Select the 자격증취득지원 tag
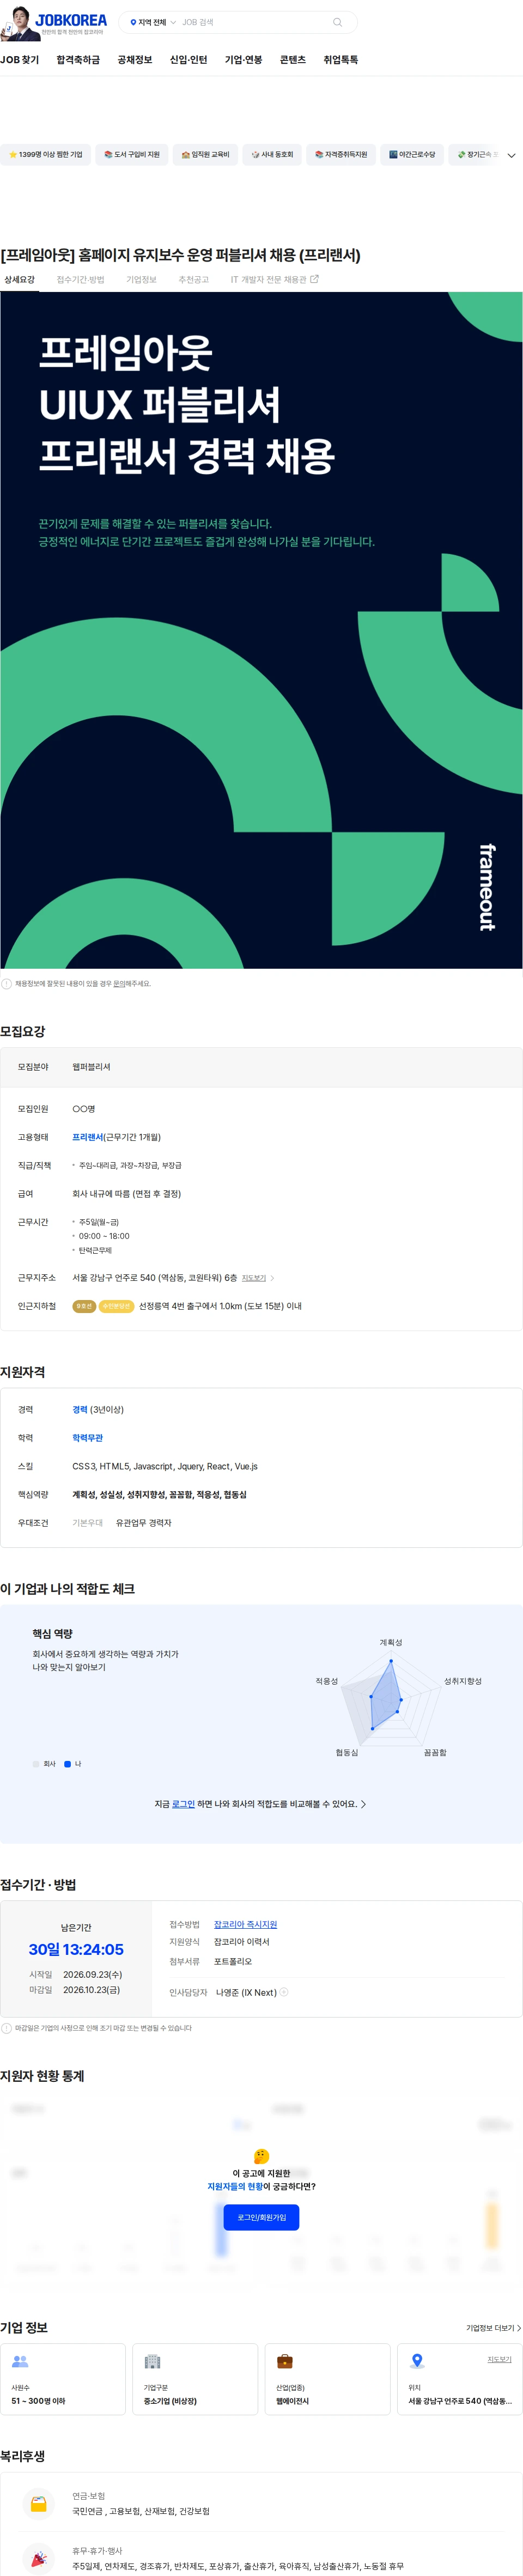The image size is (523, 2576). pyautogui.click(x=341, y=155)
